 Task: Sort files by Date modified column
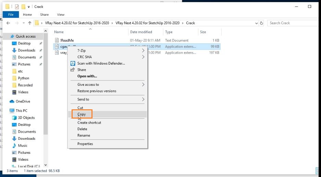pyautogui.click(x=141, y=32)
